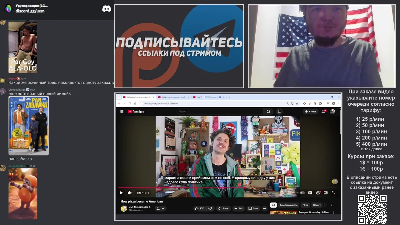Open the tab search dropdown arrow
400x225 pixels.
(119, 97)
